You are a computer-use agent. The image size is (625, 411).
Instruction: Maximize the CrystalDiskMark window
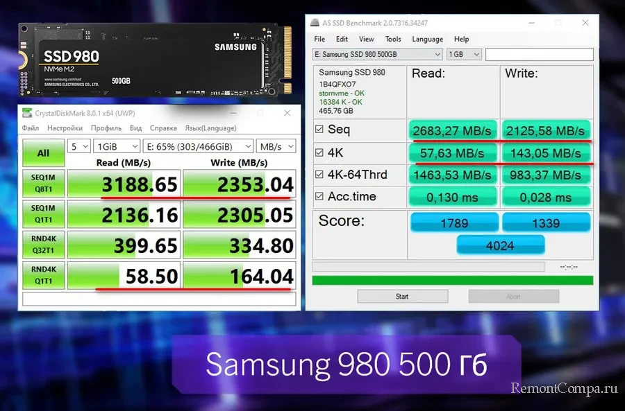pyautogui.click(x=260, y=113)
